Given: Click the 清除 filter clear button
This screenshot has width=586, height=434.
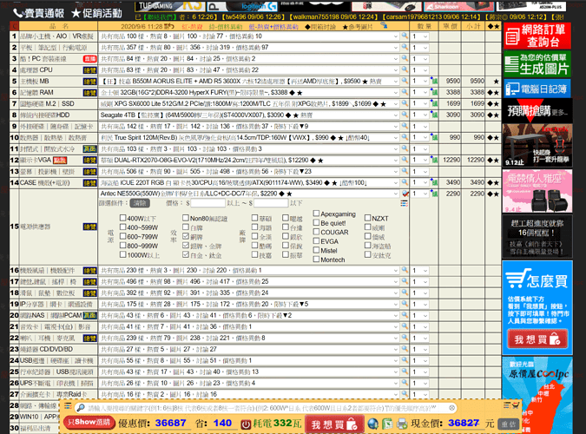Looking at the screenshot, I should pos(140,203).
